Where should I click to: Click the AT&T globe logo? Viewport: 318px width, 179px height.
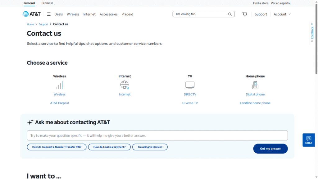(26, 14)
